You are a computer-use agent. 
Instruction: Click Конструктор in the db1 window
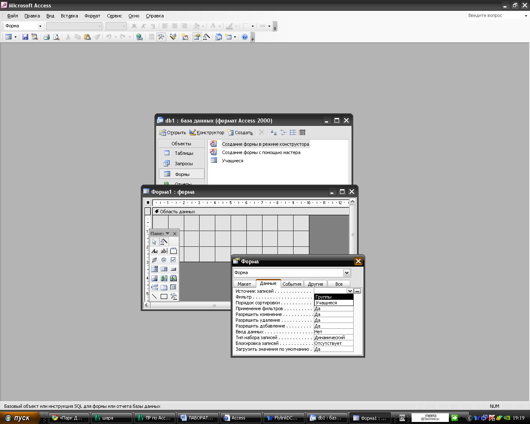(207, 132)
